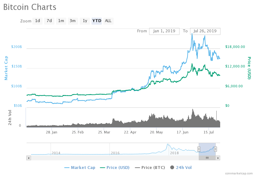Click the navigator's right range handle
The height and width of the screenshot is (176, 256).
point(216,149)
